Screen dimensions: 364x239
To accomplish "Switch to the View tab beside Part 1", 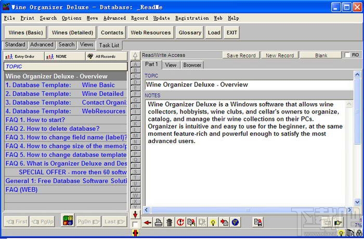I will [x=171, y=65].
